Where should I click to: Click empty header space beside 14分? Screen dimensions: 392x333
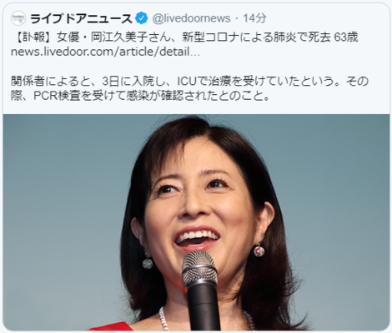325,18
